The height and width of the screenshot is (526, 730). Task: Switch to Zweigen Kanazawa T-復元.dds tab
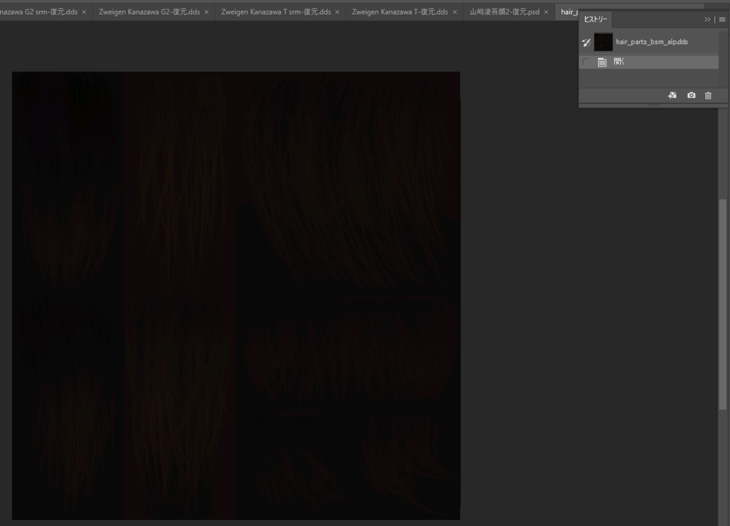tap(400, 12)
